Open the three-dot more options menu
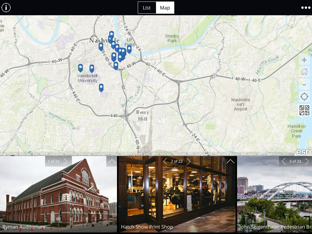Screen dimensions: 312x234 [306, 8]
